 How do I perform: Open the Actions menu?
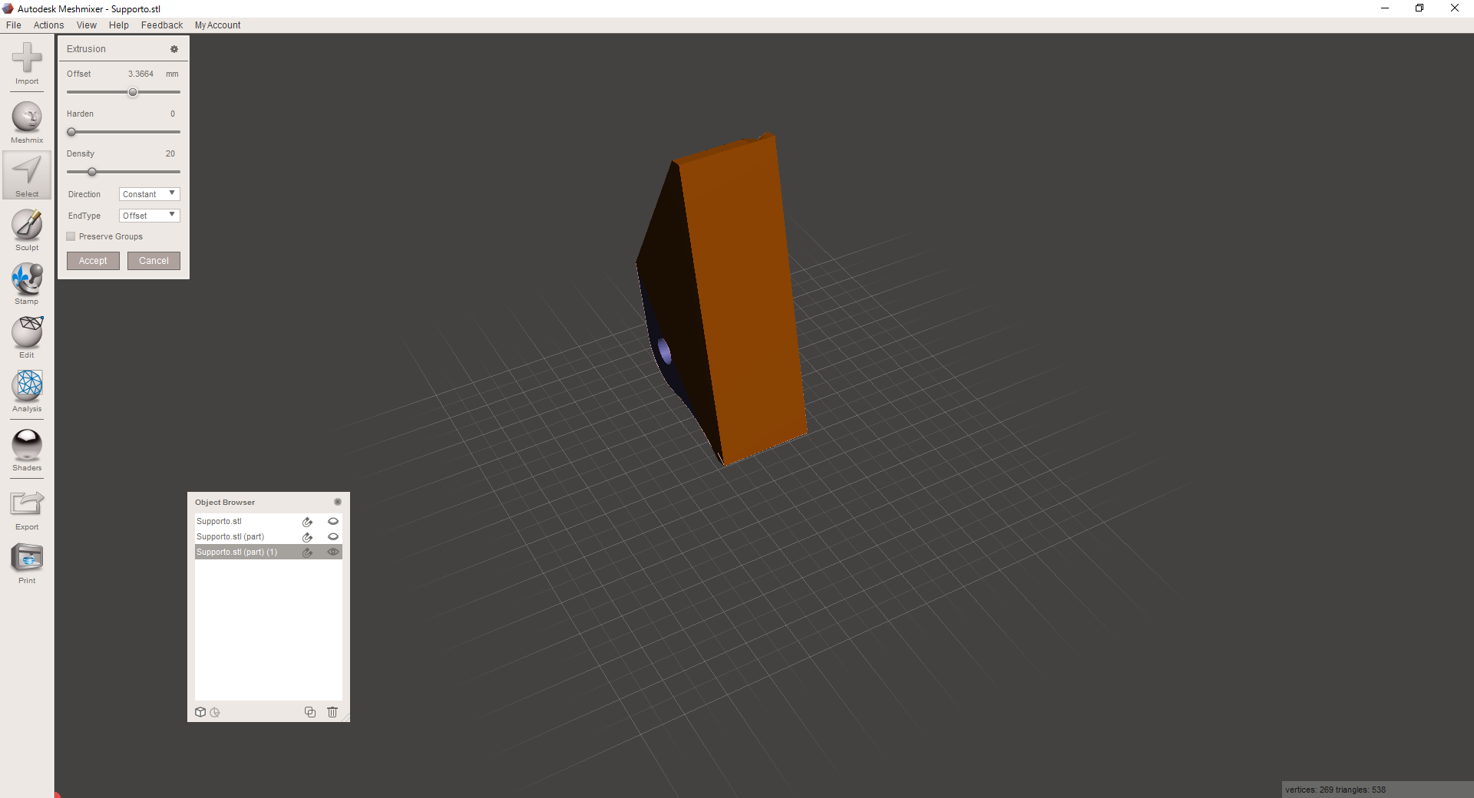point(48,25)
